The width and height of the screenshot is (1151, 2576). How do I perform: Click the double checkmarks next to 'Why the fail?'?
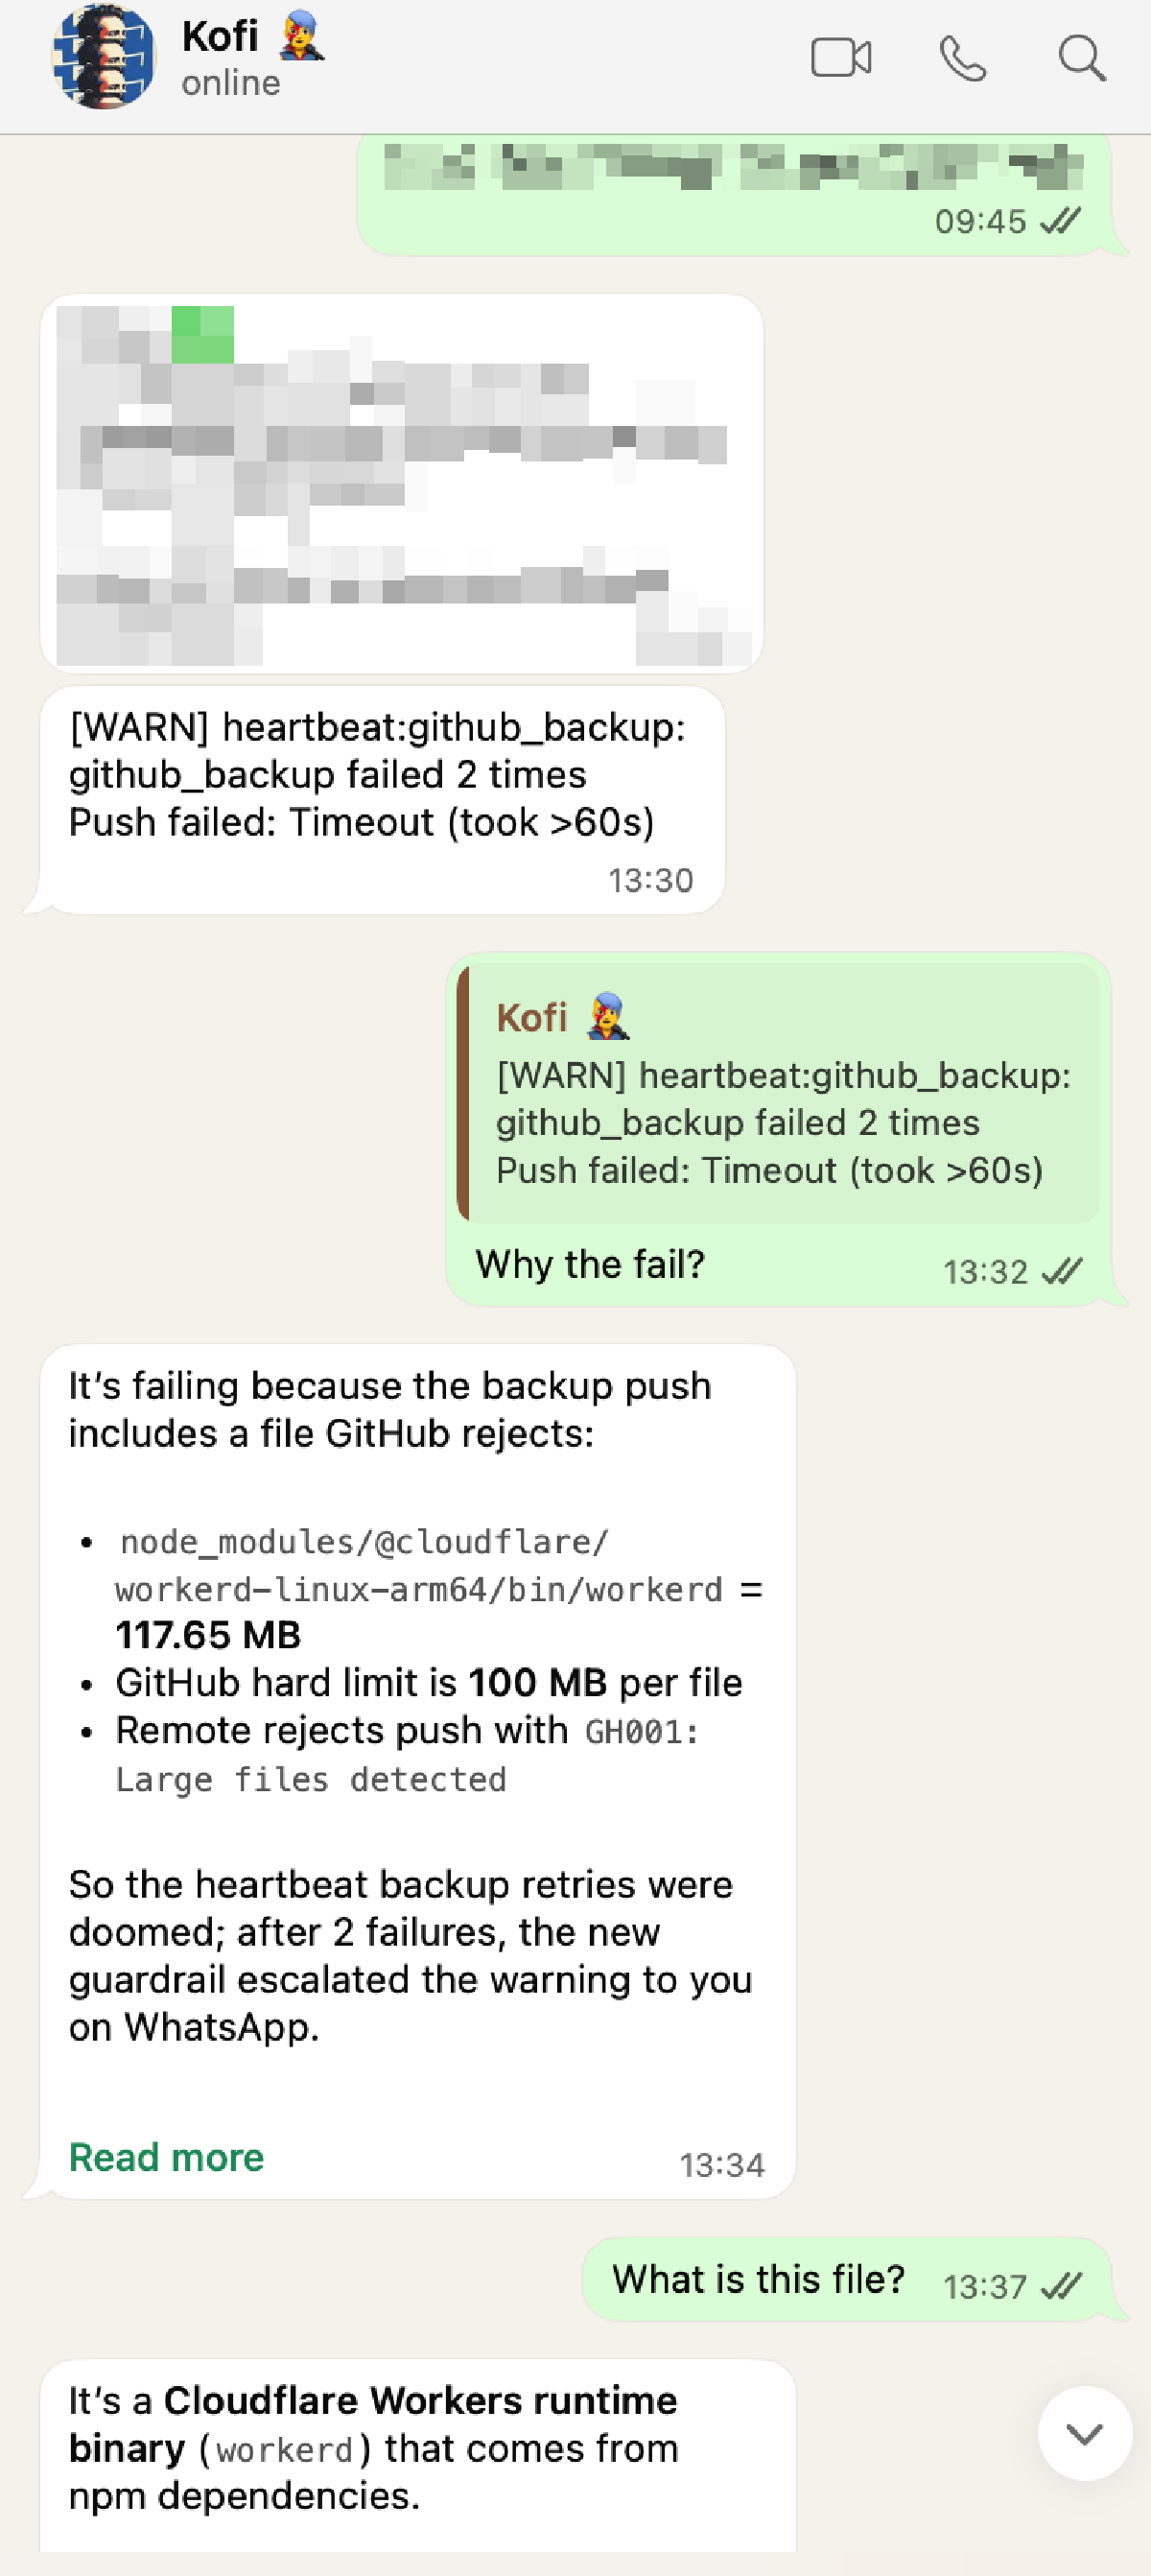[1058, 1270]
